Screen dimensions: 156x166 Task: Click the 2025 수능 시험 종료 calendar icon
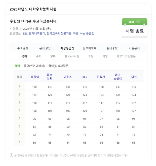click(134, 28)
